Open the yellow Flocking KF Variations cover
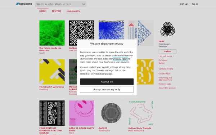Screen dimensions: 216x135 52,72
